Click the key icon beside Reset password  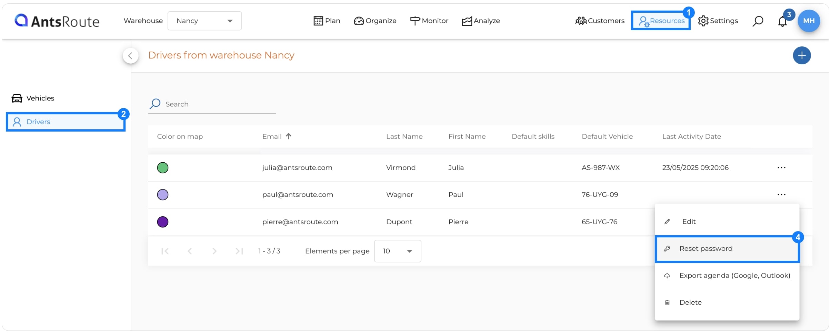[667, 249]
